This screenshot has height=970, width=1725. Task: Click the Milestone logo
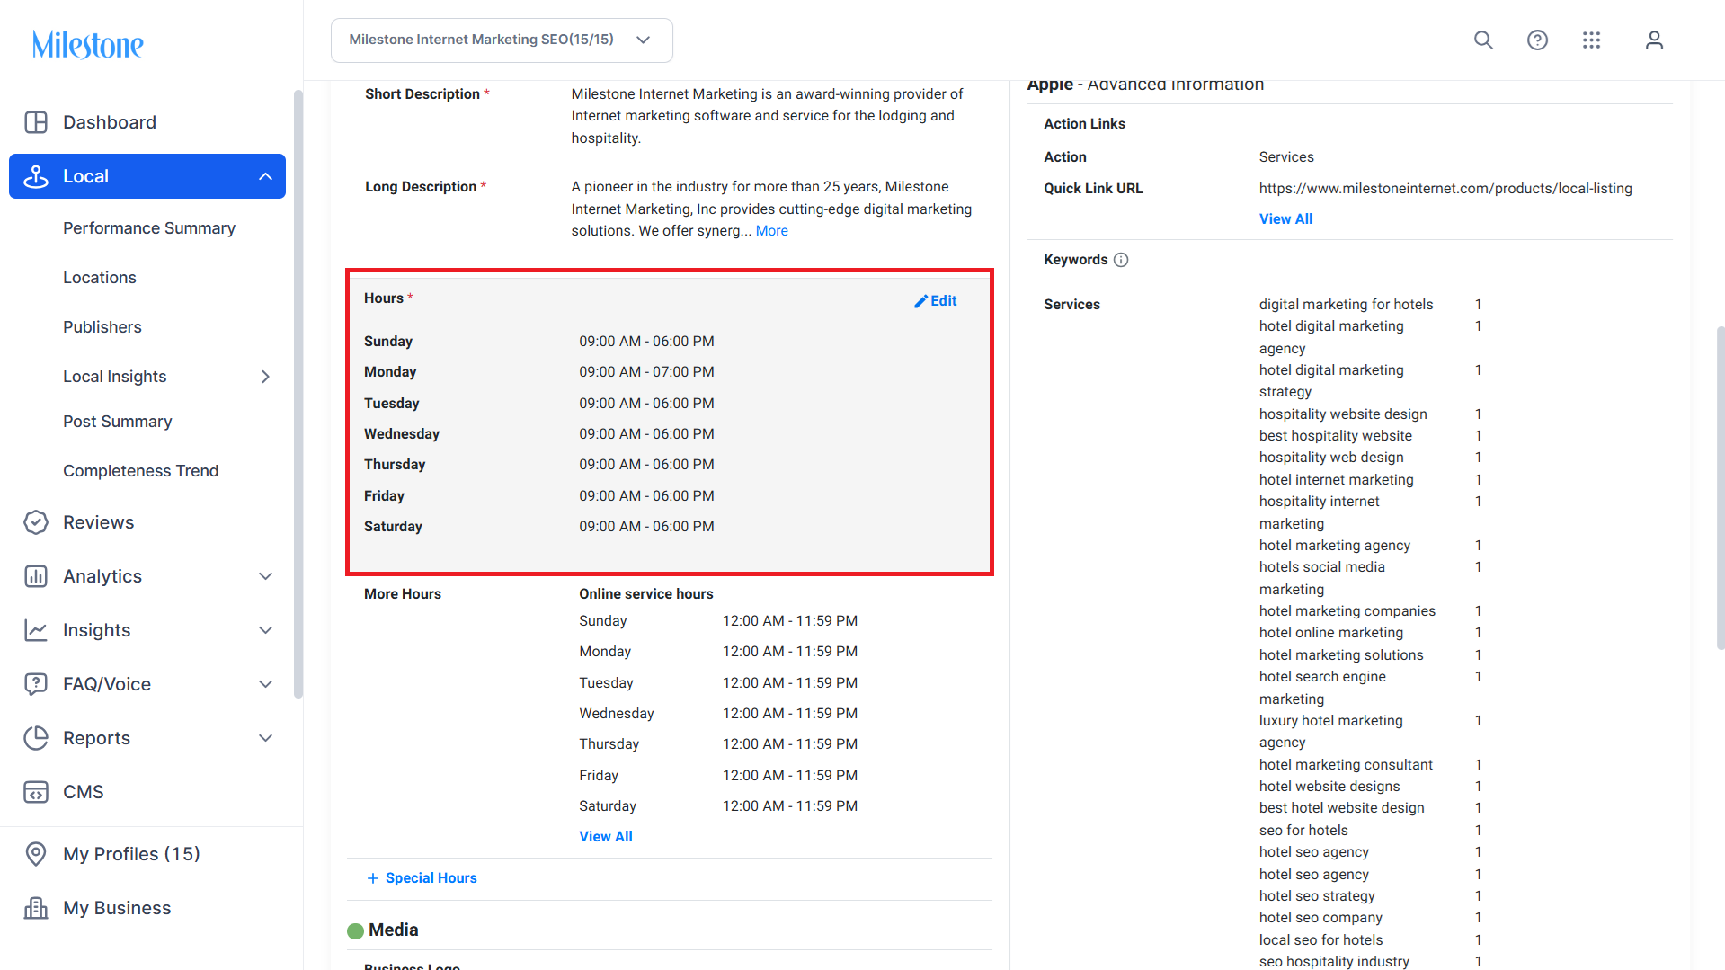[87, 44]
